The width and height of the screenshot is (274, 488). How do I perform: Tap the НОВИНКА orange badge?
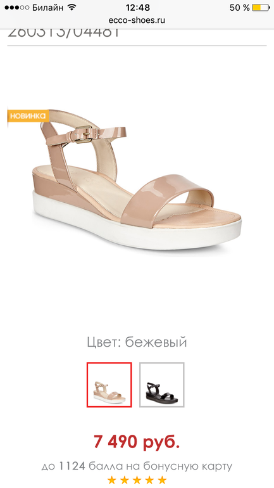coord(28,116)
